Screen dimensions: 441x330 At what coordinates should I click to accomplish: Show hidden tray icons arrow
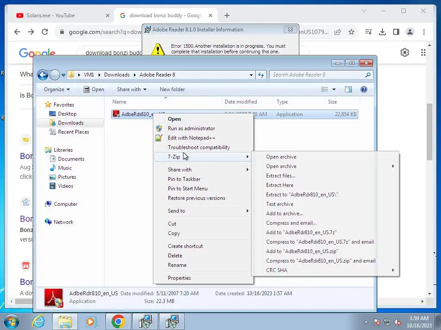[366, 322]
